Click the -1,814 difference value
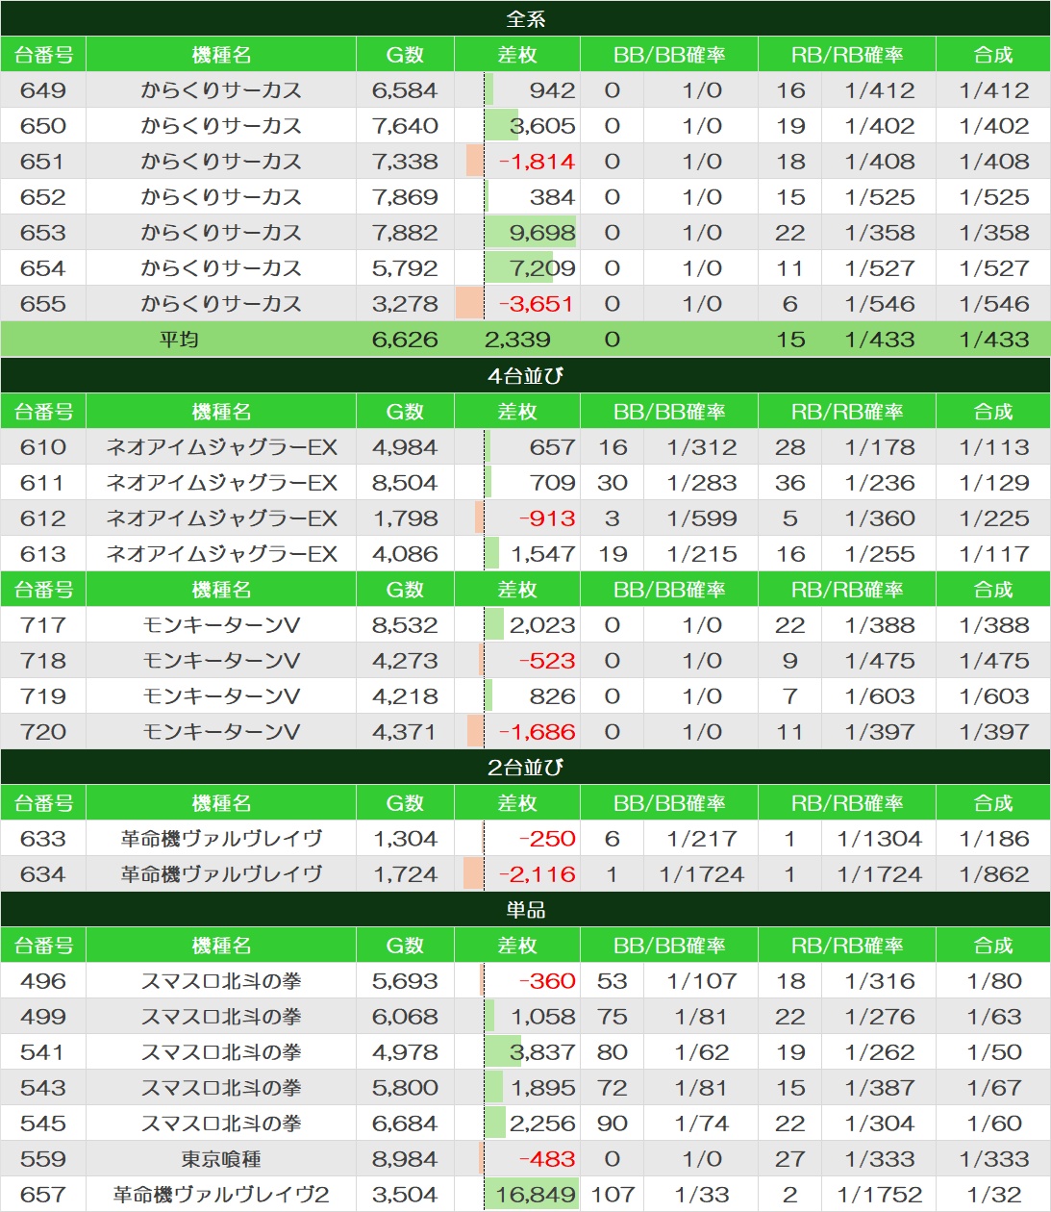This screenshot has width=1051, height=1212. click(x=537, y=162)
